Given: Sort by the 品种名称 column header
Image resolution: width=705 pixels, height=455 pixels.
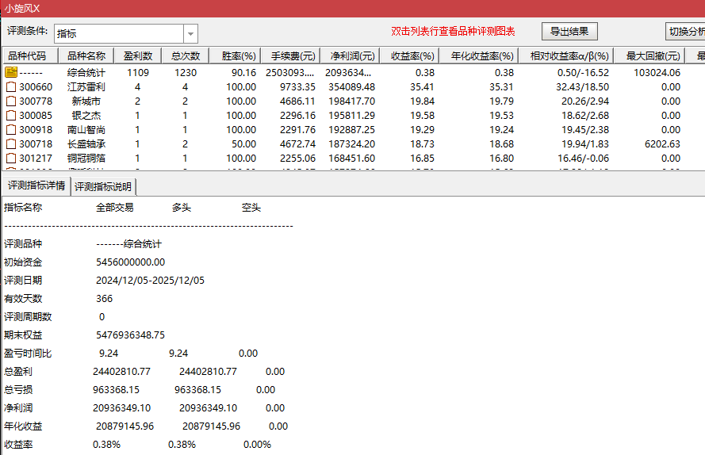Looking at the screenshot, I should click(x=86, y=55).
